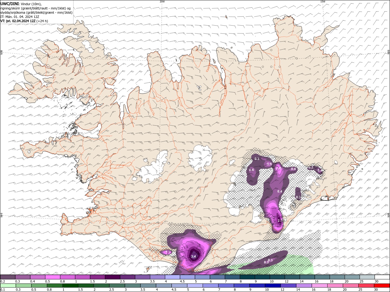The width and height of the screenshot is (390, 292).
Task: Select the valid-time line 'VT: þri. 02.04.2024 12Z'
Action: pyautogui.click(x=18, y=21)
